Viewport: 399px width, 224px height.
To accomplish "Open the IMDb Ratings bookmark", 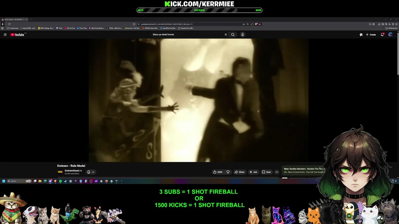I will pos(46,28).
